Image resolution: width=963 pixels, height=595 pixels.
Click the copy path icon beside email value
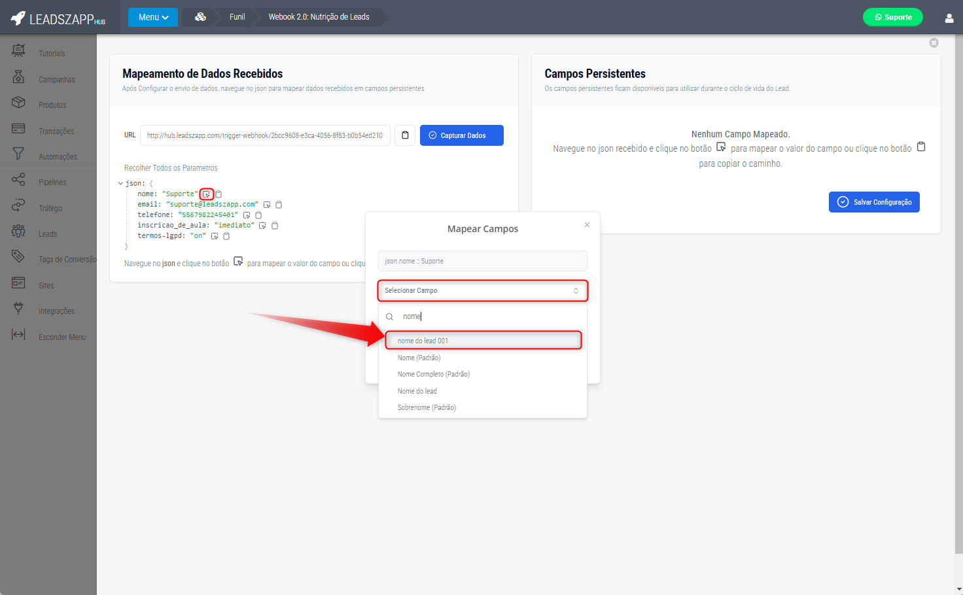click(279, 205)
